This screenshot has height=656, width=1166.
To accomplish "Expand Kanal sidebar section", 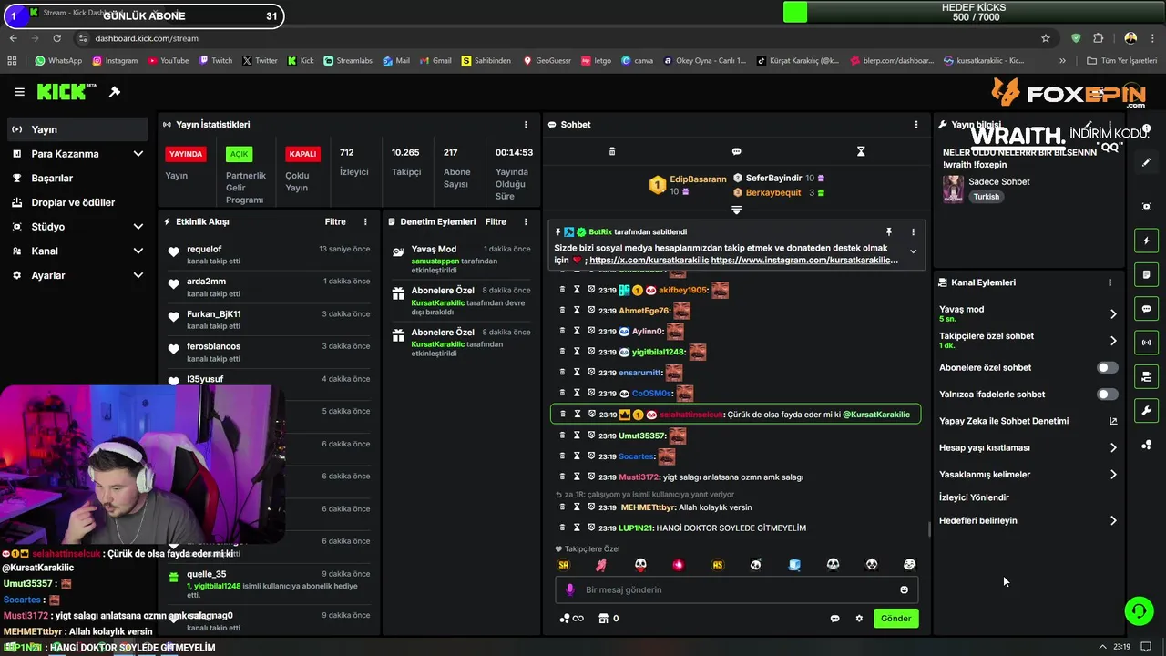I will pos(138,251).
